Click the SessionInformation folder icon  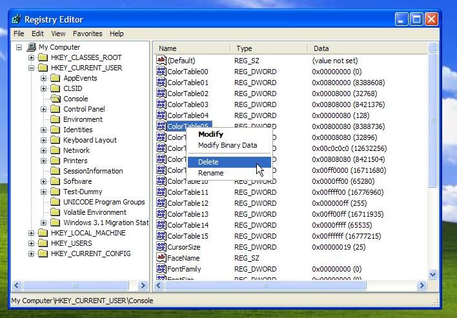tap(55, 171)
